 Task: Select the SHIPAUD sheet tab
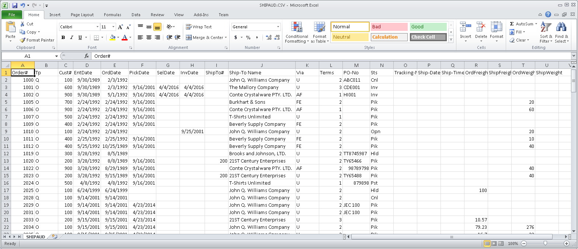[35, 237]
